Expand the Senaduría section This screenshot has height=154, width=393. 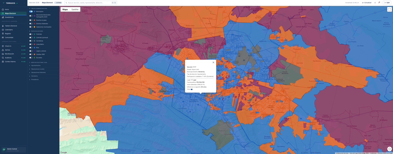pyautogui.click(x=44, y=76)
